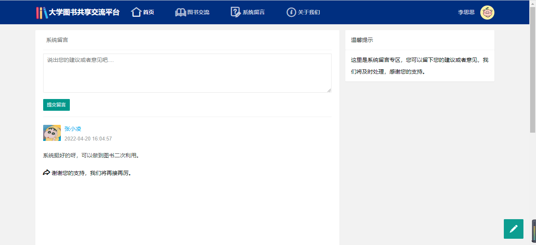Click the 温馨提示 panel heading
536x245 pixels.
[362, 40]
